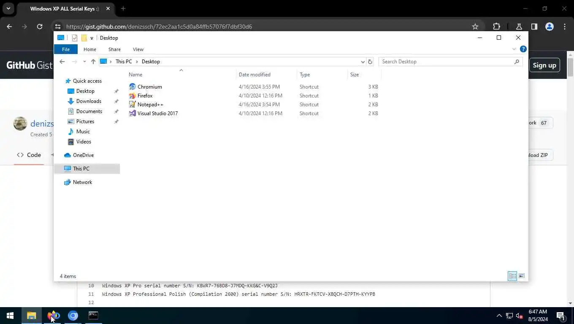Screen dimensions: 574x324
Task: Select the Firefox shortcut icon
Action: pyautogui.click(x=133, y=96)
